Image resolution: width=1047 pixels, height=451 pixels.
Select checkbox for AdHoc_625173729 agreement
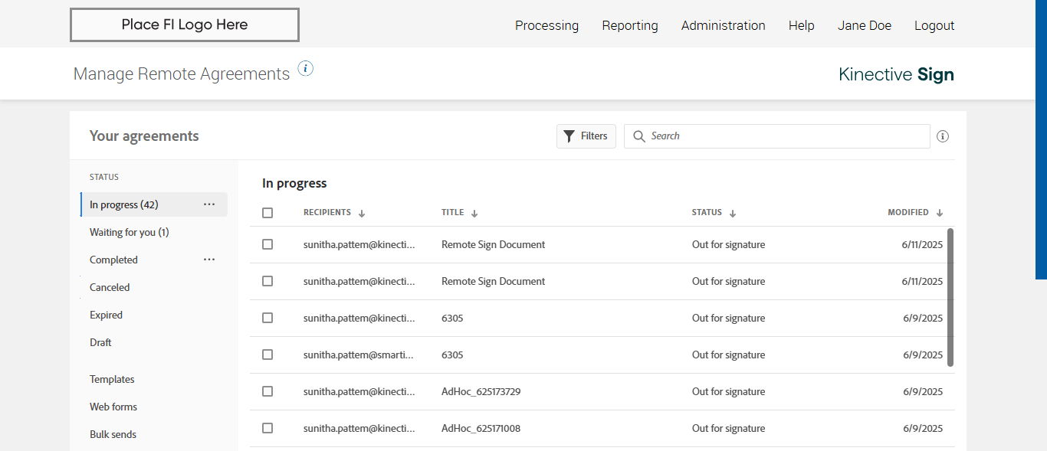(267, 391)
